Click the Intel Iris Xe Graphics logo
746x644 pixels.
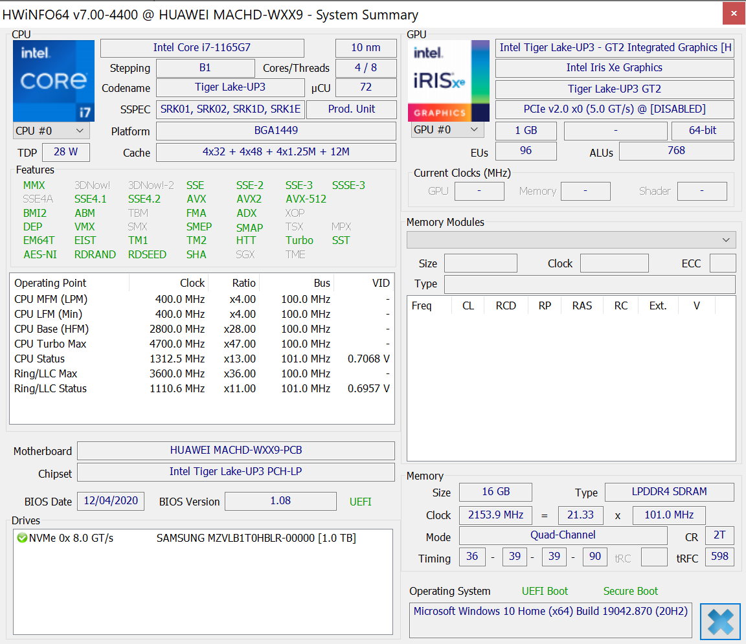449,81
